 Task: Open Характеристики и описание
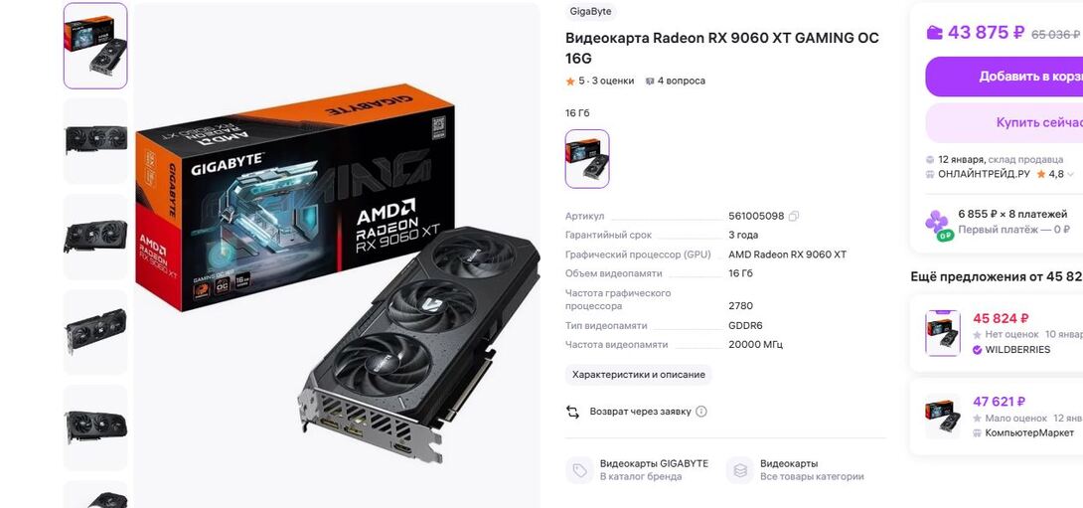pos(638,375)
